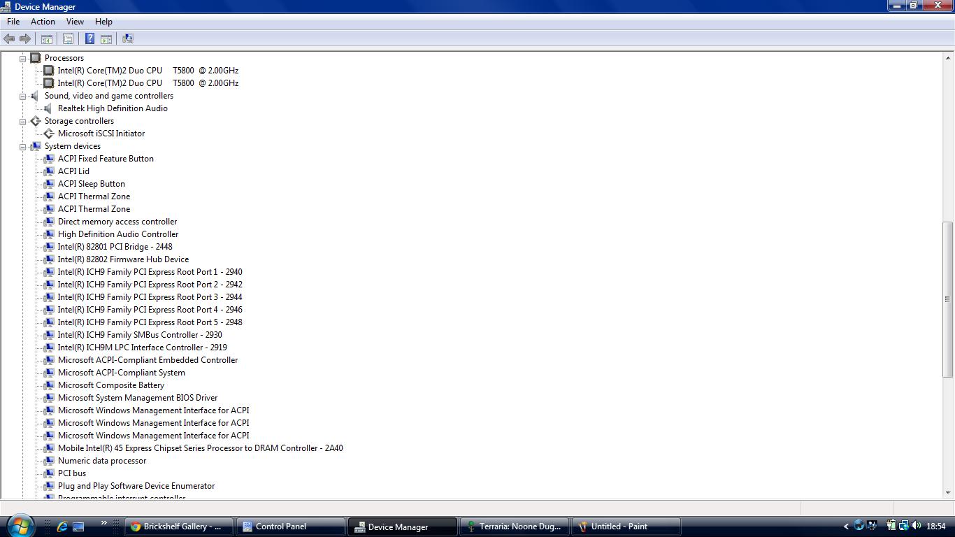The width and height of the screenshot is (955, 537).
Task: Collapse the Processors category
Action: click(23, 59)
